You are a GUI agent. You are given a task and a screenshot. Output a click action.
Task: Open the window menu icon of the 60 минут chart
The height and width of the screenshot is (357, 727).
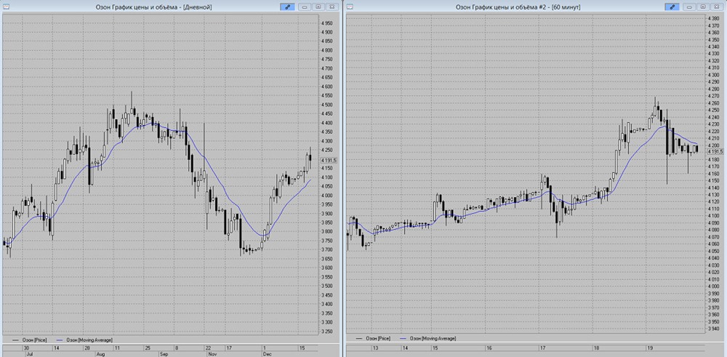tap(350, 7)
